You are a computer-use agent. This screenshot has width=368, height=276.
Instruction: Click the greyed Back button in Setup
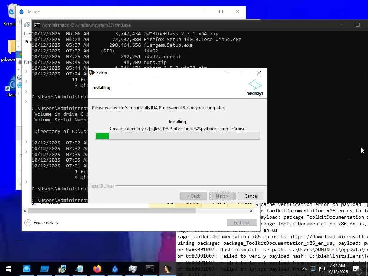[x=194, y=196]
